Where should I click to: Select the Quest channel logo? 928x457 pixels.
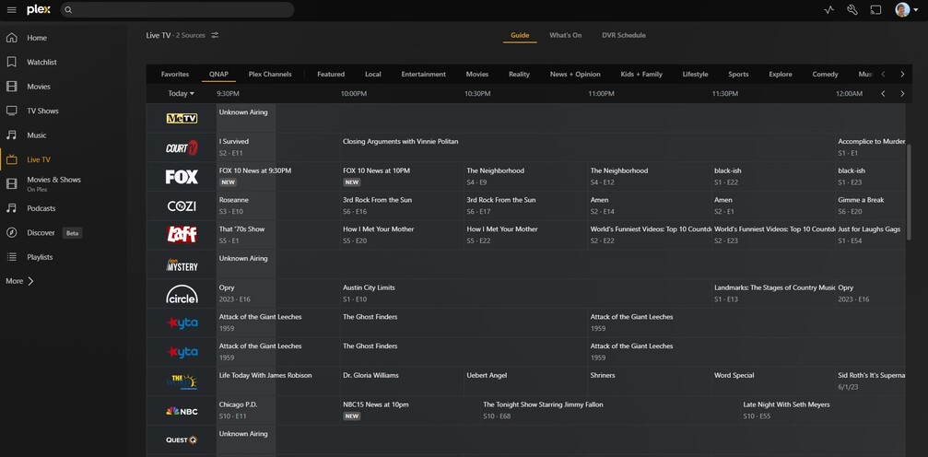point(182,439)
